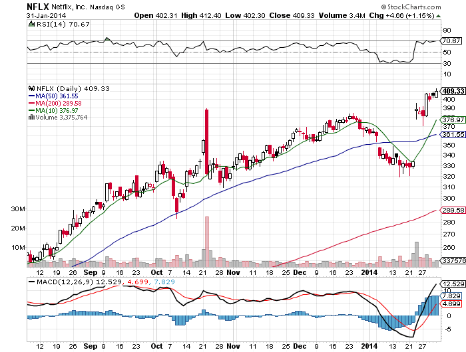Click the 'Nasdaq GS' exchange label
Screen dimensions: 466x352
(108, 7)
